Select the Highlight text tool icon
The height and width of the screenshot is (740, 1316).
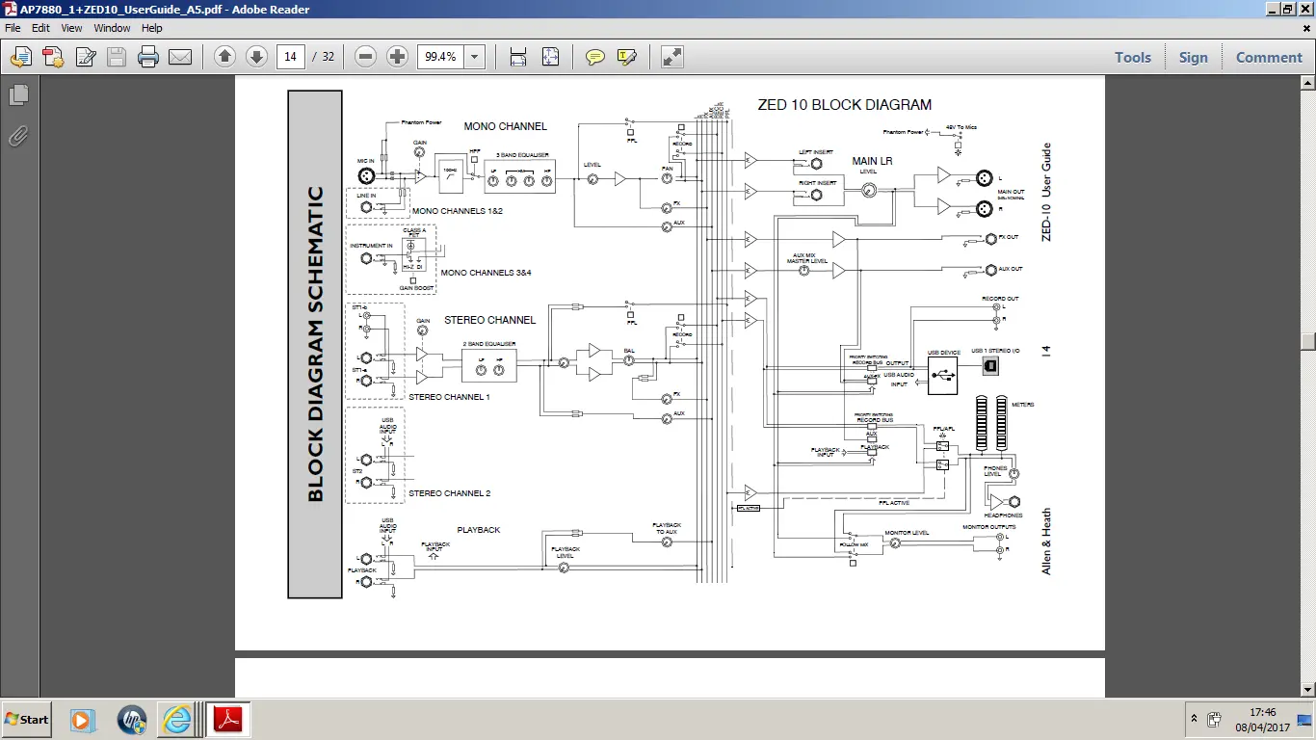point(627,57)
